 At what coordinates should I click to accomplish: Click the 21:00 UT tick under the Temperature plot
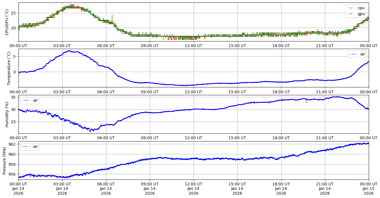pyautogui.click(x=325, y=92)
